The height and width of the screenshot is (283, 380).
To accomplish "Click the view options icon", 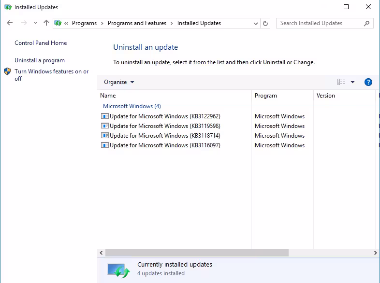I will pos(341,82).
